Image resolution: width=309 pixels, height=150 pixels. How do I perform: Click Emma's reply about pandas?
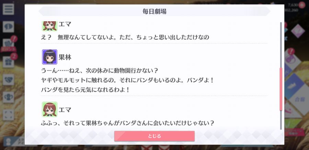coord(127,123)
